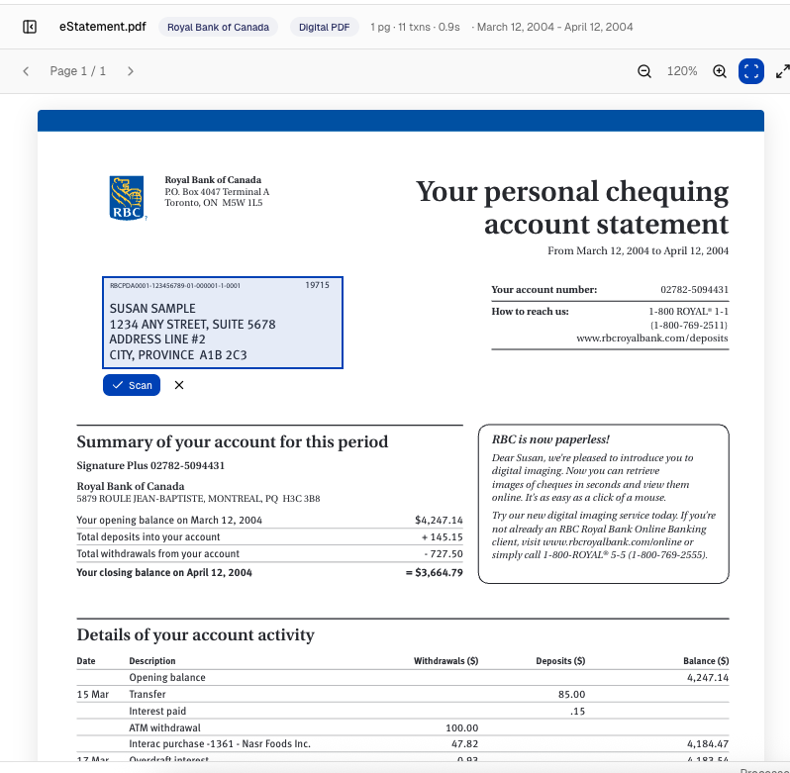This screenshot has height=773, width=790.
Task: Go to the previous page
Action: click(x=26, y=71)
